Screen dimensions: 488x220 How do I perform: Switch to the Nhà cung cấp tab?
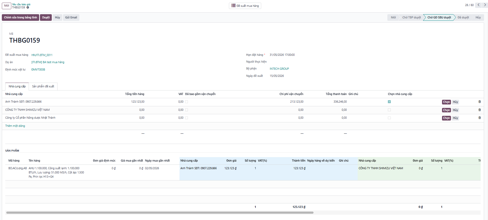point(17,87)
